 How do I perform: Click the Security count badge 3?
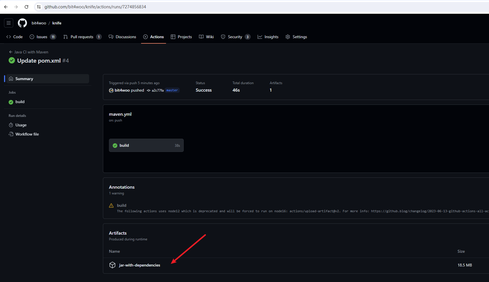tap(248, 37)
